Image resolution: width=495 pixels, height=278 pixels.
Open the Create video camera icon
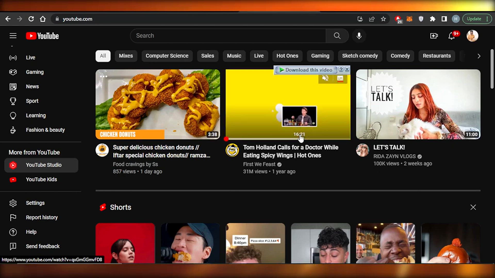(x=434, y=36)
